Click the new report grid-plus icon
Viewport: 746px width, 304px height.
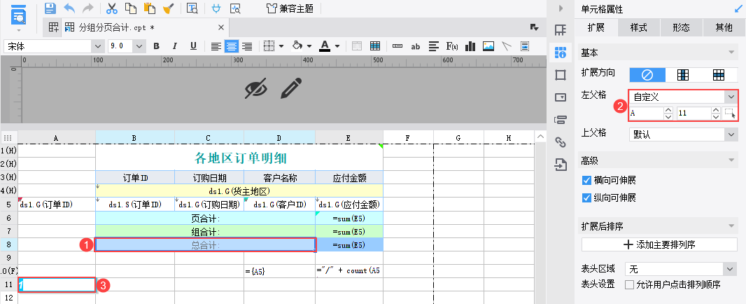click(x=53, y=27)
